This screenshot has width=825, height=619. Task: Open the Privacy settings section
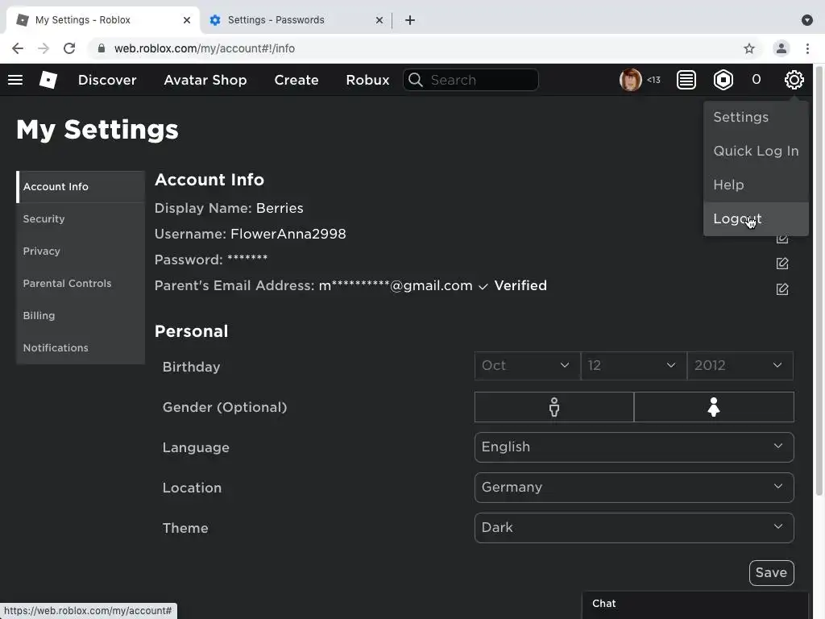pos(81,251)
